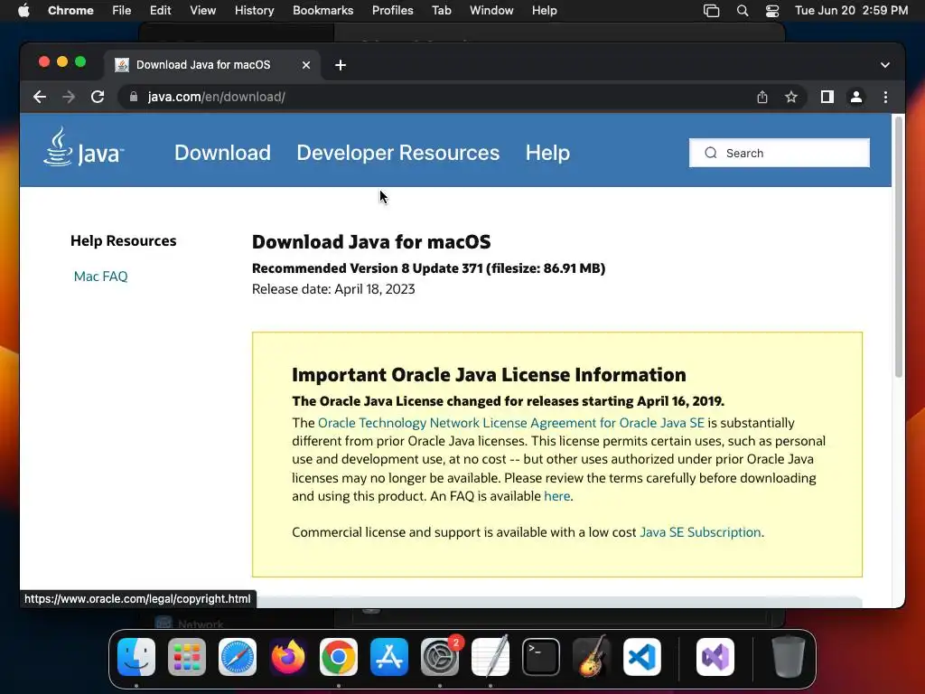Click the Download link in the Java header

click(x=222, y=153)
